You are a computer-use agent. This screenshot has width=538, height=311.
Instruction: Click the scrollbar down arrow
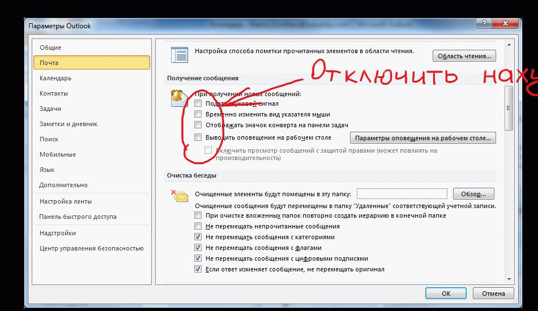tap(509, 279)
